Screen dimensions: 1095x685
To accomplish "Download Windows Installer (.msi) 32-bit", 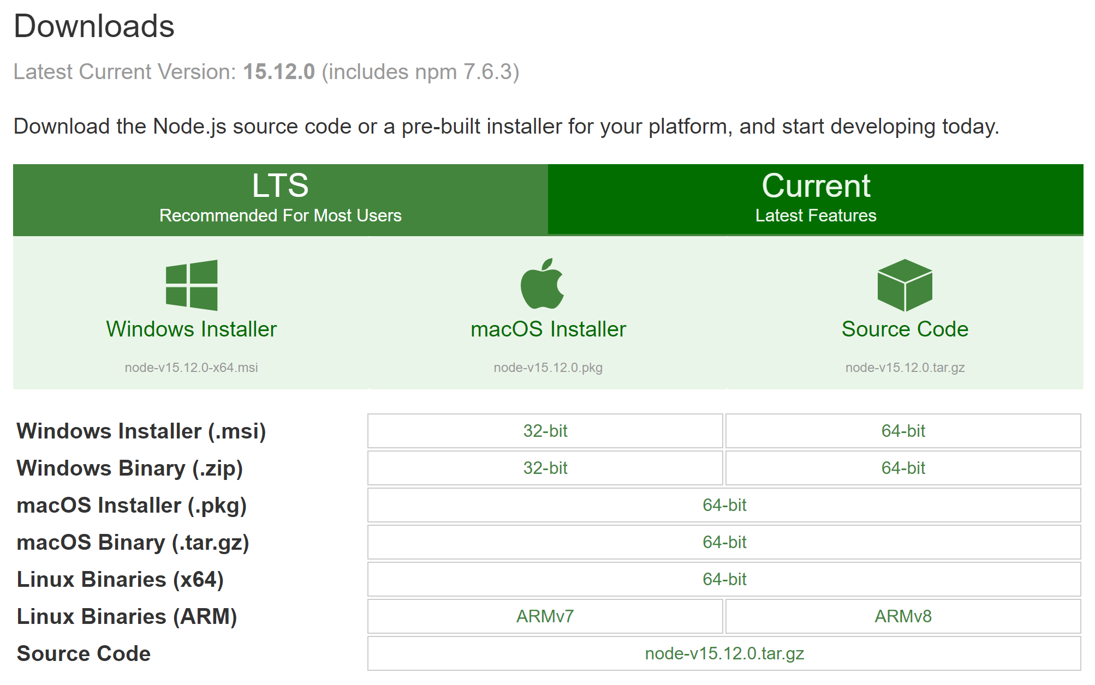I will pyautogui.click(x=545, y=431).
